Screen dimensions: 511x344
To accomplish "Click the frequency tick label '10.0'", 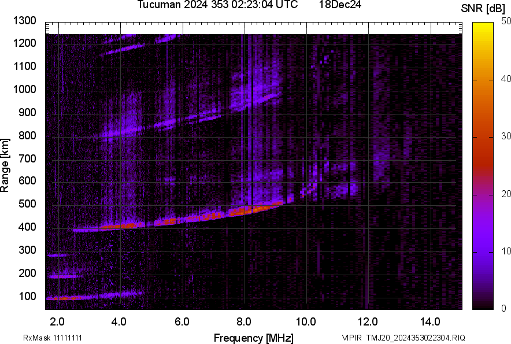I will point(306,322).
